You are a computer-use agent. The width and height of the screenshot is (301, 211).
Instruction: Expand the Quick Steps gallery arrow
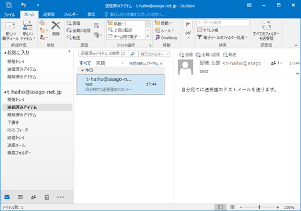pyautogui.click(x=148, y=36)
